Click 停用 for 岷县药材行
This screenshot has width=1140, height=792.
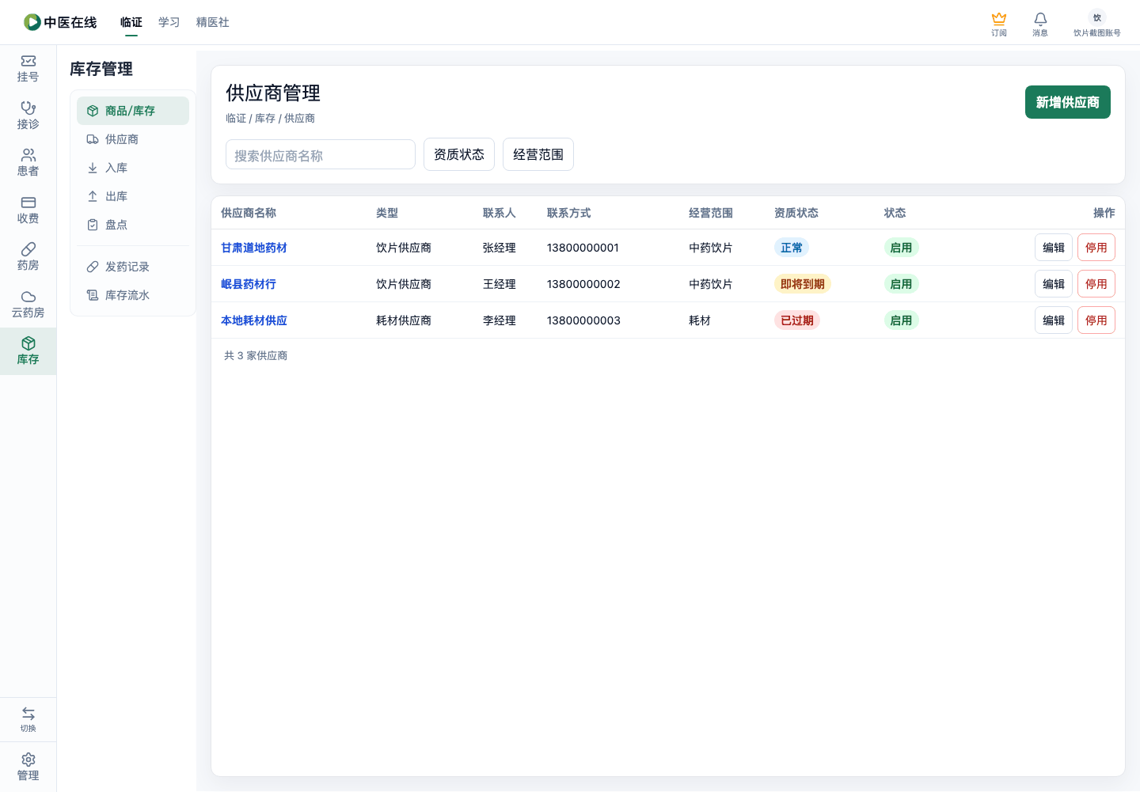[x=1096, y=284]
